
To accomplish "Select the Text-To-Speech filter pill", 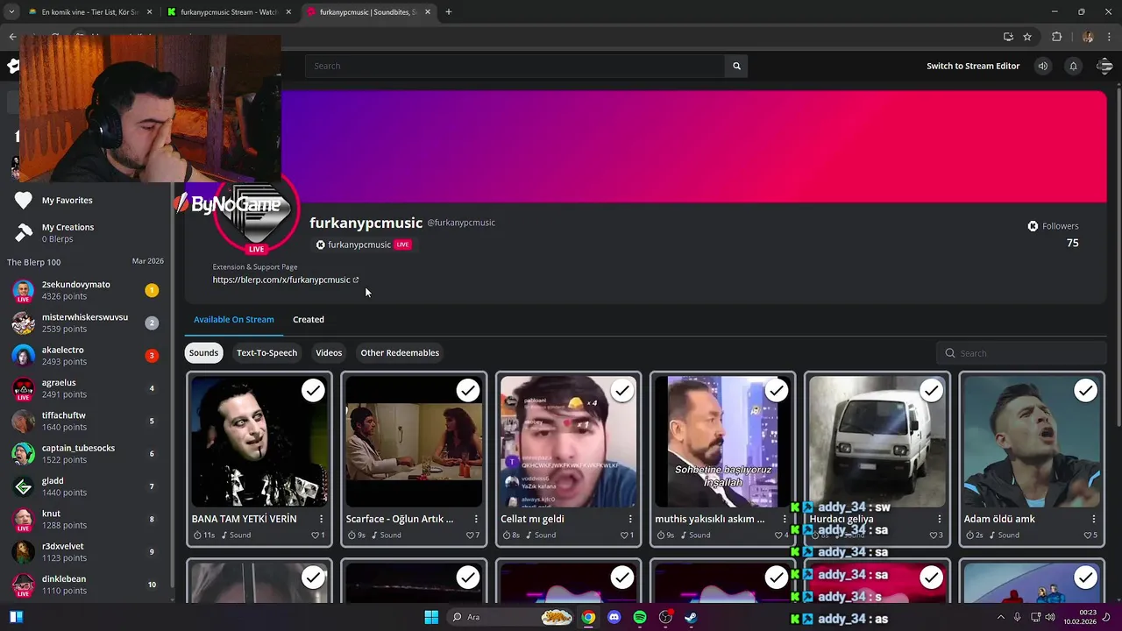I will pyautogui.click(x=266, y=352).
